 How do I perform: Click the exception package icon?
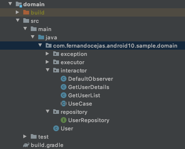[56, 54]
